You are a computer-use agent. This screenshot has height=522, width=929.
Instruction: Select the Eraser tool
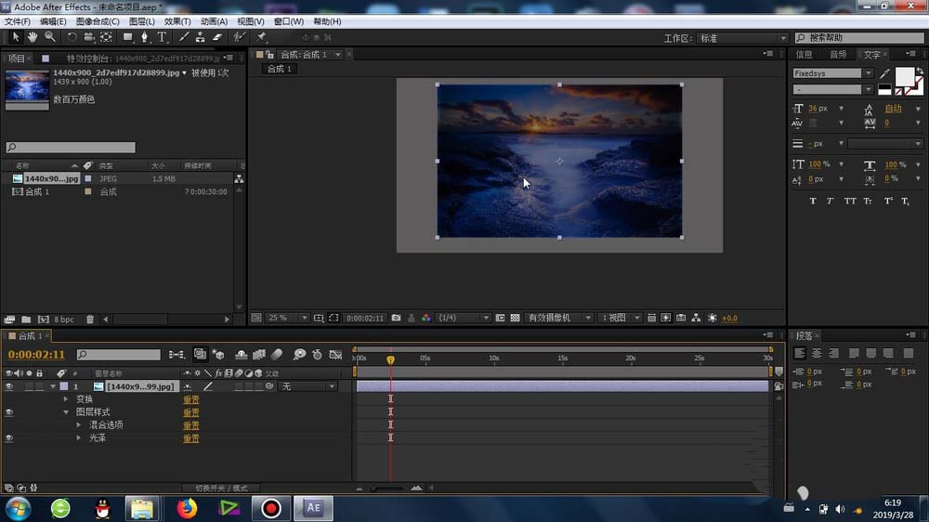click(217, 37)
